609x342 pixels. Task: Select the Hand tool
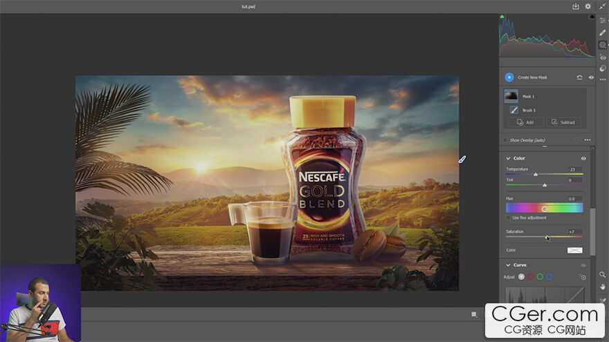(602, 287)
